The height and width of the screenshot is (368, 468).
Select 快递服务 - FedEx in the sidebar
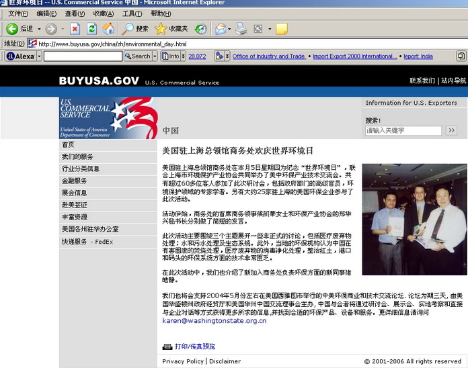click(x=108, y=242)
